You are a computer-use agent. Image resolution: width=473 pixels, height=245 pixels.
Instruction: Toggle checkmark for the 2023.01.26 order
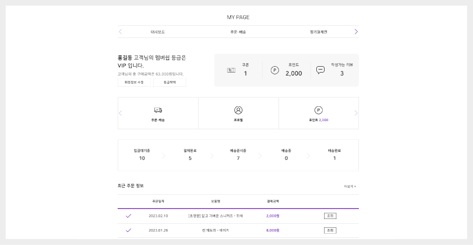[x=128, y=230]
